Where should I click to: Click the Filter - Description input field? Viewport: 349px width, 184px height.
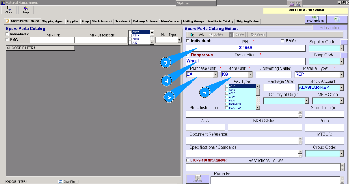(x=101, y=40)
